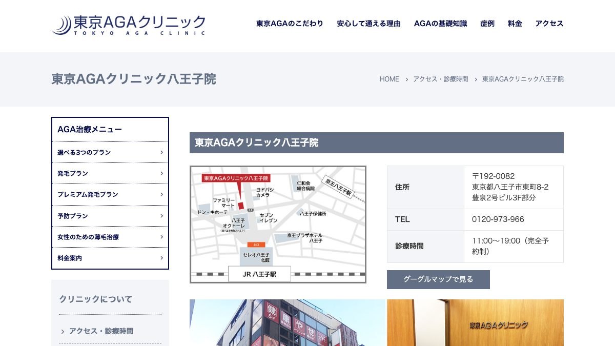Click HOME breadcrumb link

389,79
